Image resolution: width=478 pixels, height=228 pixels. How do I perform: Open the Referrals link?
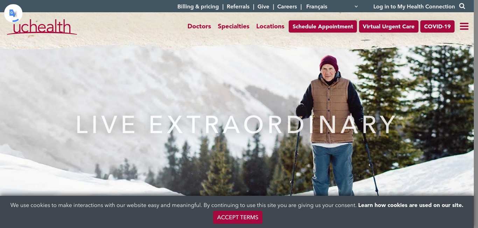pyautogui.click(x=238, y=7)
